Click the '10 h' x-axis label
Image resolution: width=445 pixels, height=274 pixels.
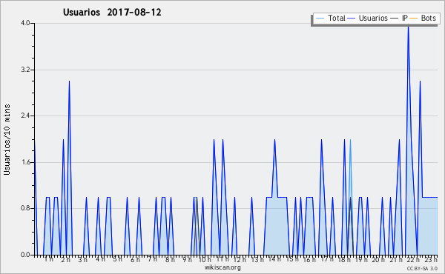click(x=205, y=259)
